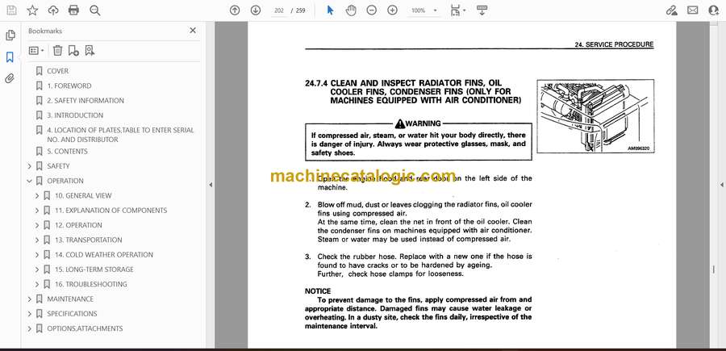Image resolution: width=726 pixels, height=351 pixels.
Task: Toggle the bookmarks panel icon
Action: click(x=10, y=57)
